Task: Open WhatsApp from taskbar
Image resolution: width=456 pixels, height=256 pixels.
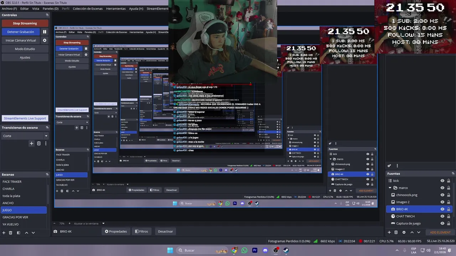Action: (244, 250)
